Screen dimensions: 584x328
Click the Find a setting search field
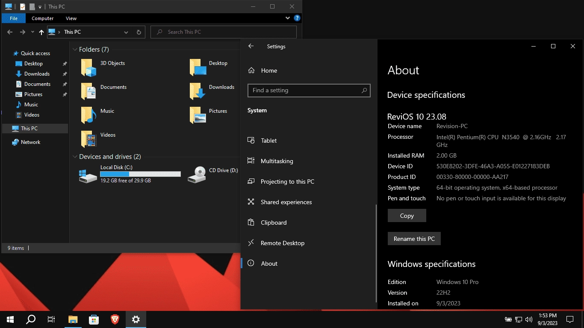[x=309, y=90]
